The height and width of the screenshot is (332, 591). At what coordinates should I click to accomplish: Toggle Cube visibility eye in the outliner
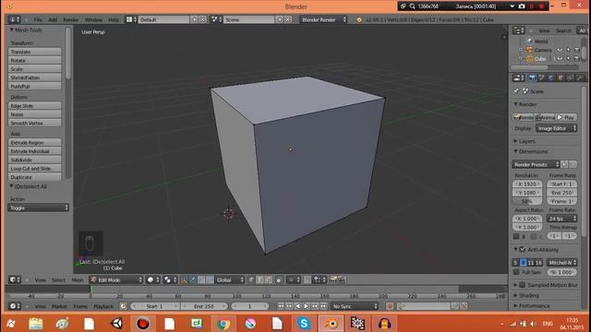[560, 59]
